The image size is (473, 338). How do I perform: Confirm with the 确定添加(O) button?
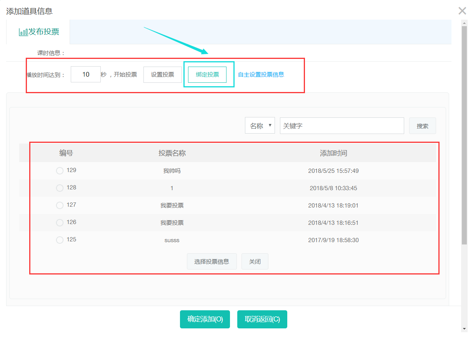(205, 319)
